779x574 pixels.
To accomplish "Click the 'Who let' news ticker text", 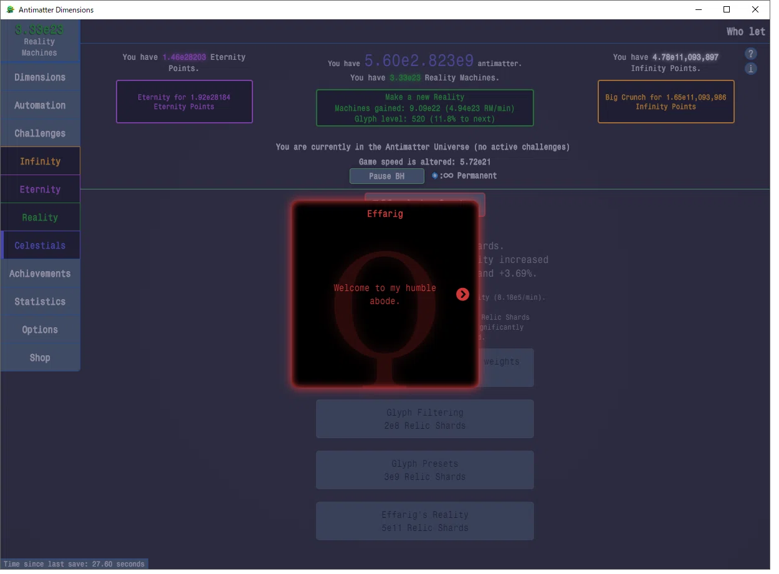I will [746, 31].
